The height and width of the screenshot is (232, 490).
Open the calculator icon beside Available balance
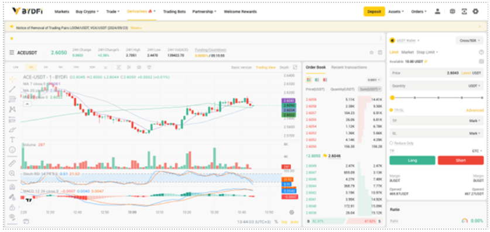click(x=481, y=61)
